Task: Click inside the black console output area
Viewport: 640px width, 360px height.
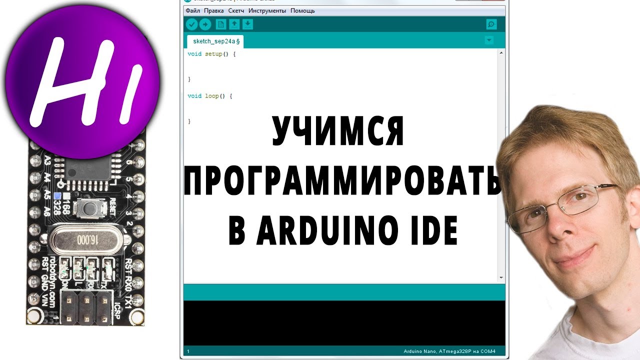Action: (344, 322)
